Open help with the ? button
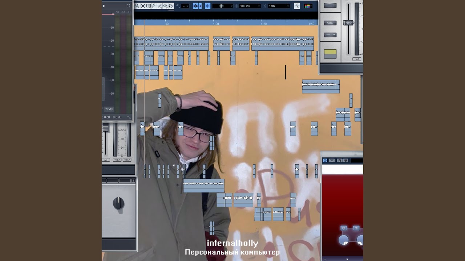Viewport: 465px width, 261px height. pos(133,181)
